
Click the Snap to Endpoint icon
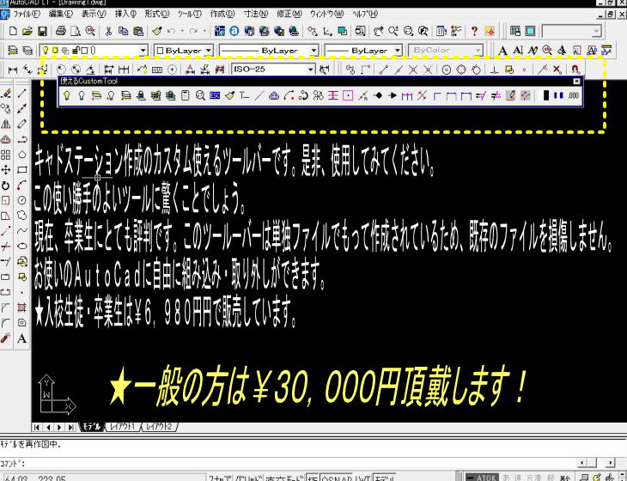(x=384, y=70)
